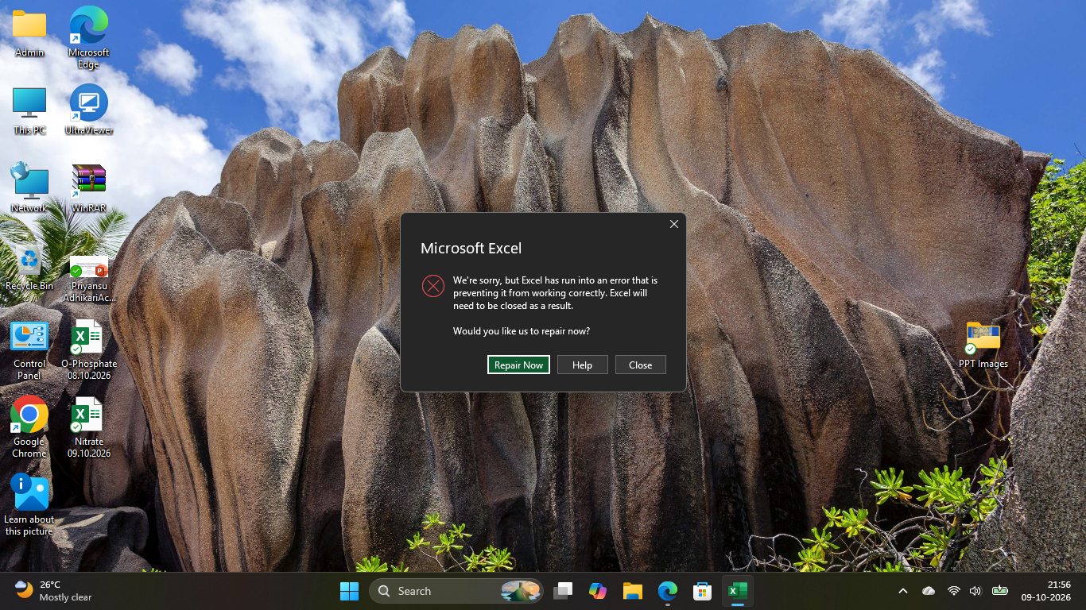This screenshot has height=610, width=1086.
Task: Open Task View from the taskbar
Action: pyautogui.click(x=563, y=591)
